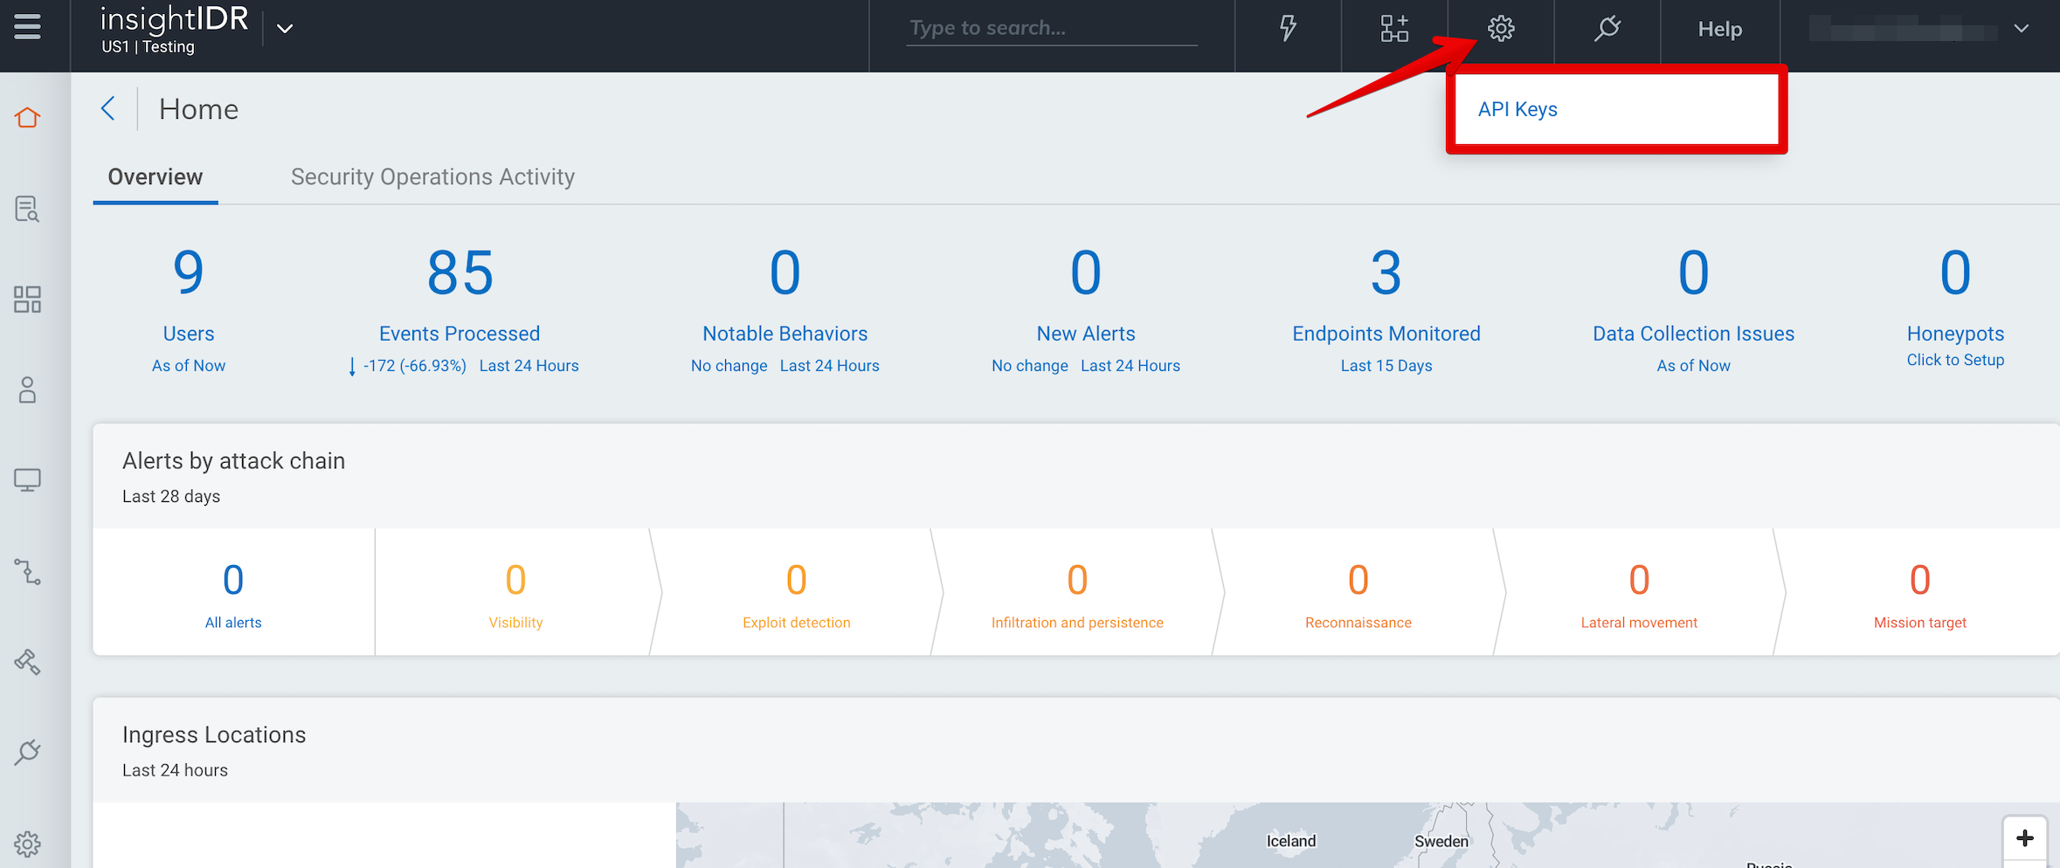Expand the user account dropdown arrow

click(2021, 29)
